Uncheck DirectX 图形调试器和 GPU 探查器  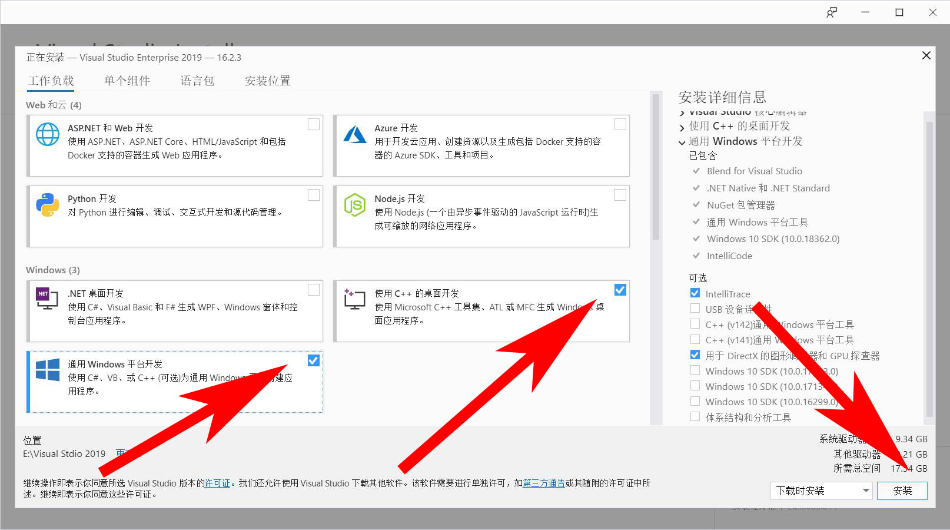pos(695,355)
